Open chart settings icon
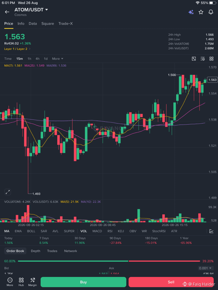This screenshot has width=218, height=290. pyautogui.click(x=203, y=59)
